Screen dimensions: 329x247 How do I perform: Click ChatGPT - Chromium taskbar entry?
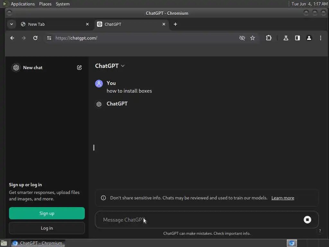(x=38, y=243)
